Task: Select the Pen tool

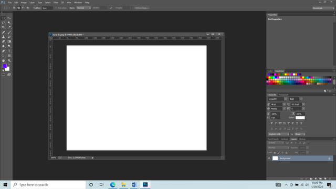Action: pyautogui.click(x=4, y=51)
